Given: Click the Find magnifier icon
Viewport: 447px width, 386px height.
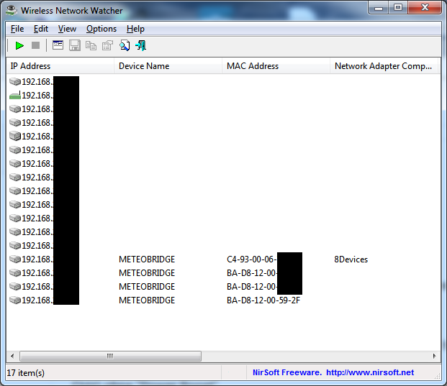Looking at the screenshot, I should 125,46.
